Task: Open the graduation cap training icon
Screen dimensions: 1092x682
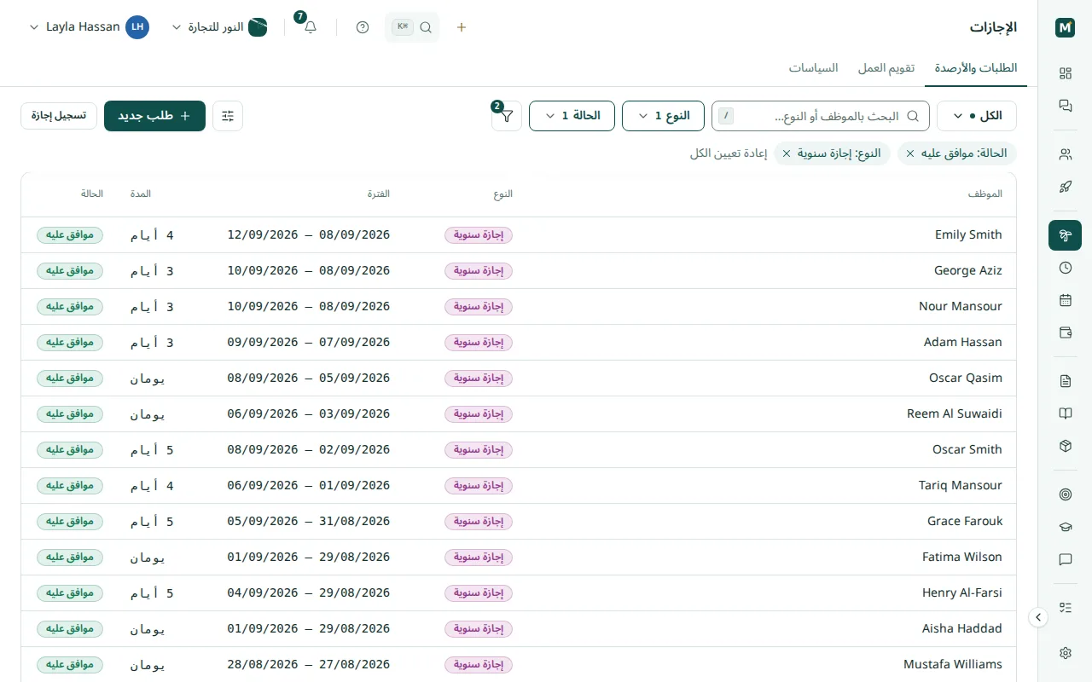Action: click(1065, 527)
